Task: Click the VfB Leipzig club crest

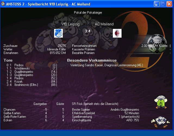Action: 58,33
